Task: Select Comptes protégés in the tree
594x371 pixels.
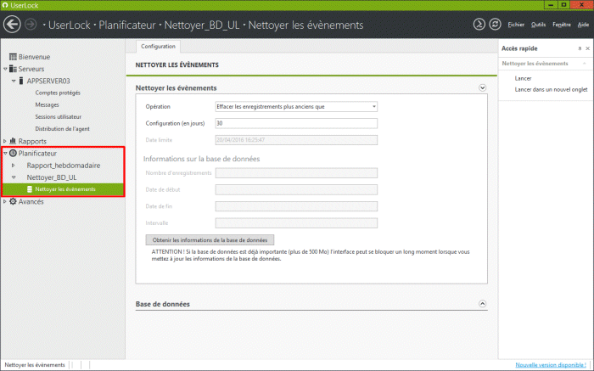Action: [x=58, y=93]
